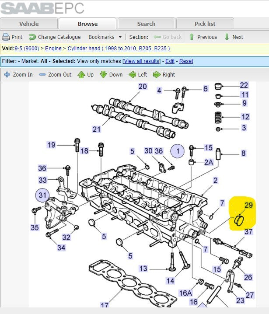This screenshot has width=269, height=314.
Task: Go to Previous section arrow
Action: click(192, 37)
